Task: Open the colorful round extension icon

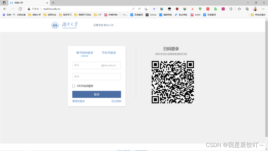Action: point(185,9)
